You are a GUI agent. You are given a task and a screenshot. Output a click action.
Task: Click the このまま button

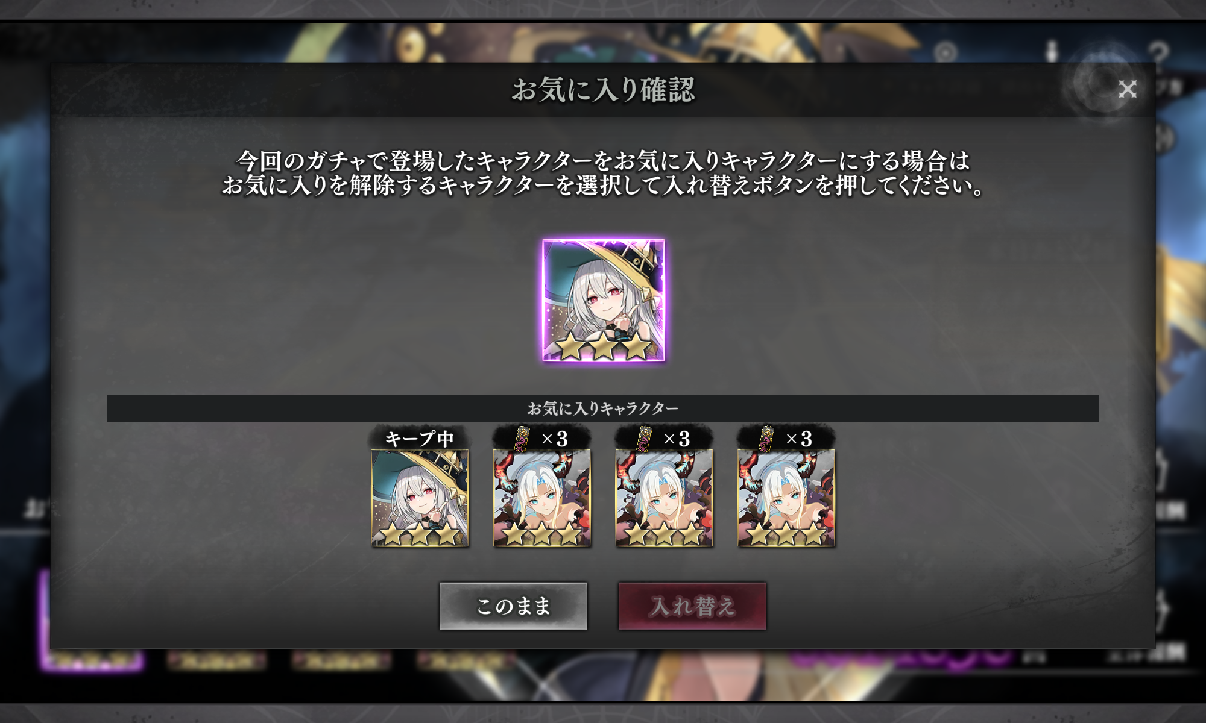(x=513, y=606)
